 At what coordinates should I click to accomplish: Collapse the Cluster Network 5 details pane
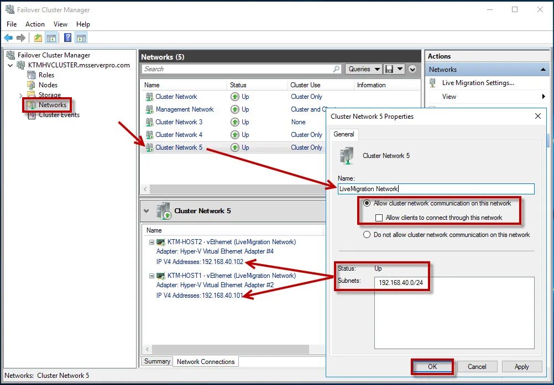[147, 211]
